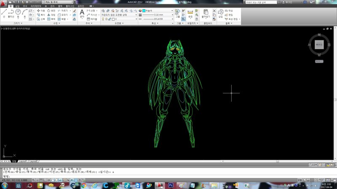Open the Output (출력) ribbon tab
337x189 pixels.
[60, 6]
